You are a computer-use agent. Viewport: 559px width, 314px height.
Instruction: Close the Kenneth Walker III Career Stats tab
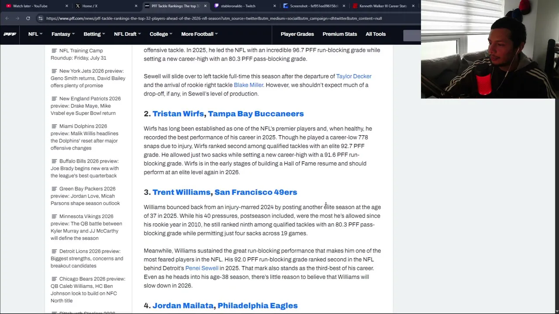click(x=413, y=6)
